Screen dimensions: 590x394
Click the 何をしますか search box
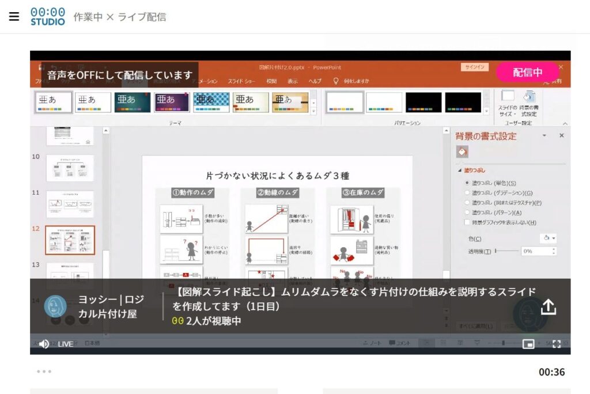356,81
